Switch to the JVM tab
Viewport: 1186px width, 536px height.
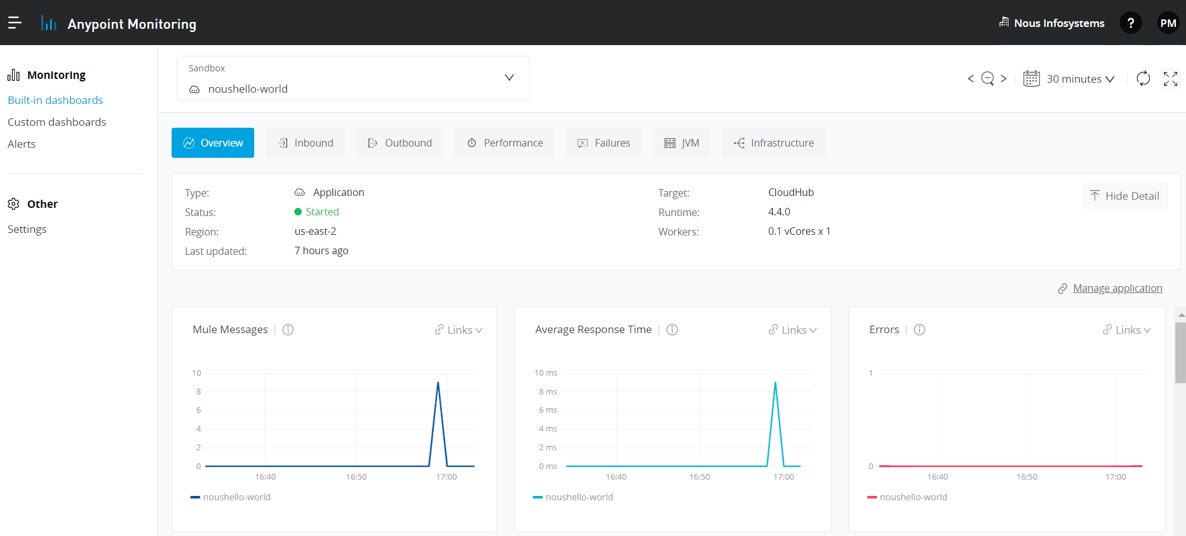click(x=681, y=143)
